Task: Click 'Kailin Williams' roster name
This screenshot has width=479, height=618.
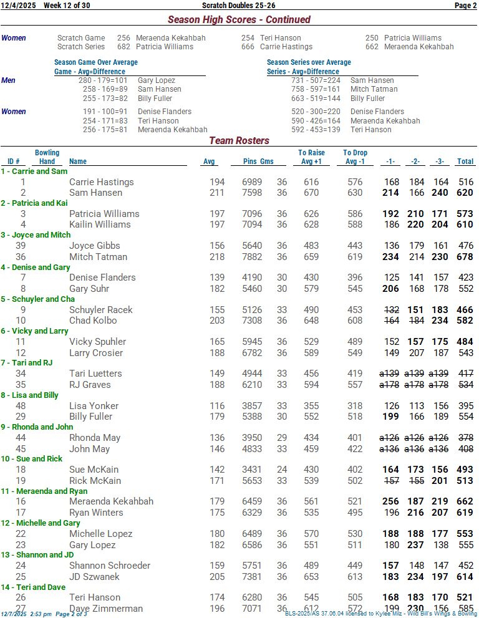Action: pyautogui.click(x=100, y=225)
